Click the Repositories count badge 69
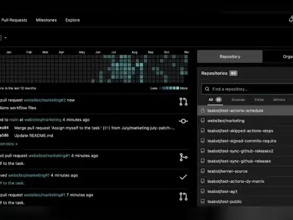Image resolution: width=293 pixels, height=220 pixels. [233, 73]
